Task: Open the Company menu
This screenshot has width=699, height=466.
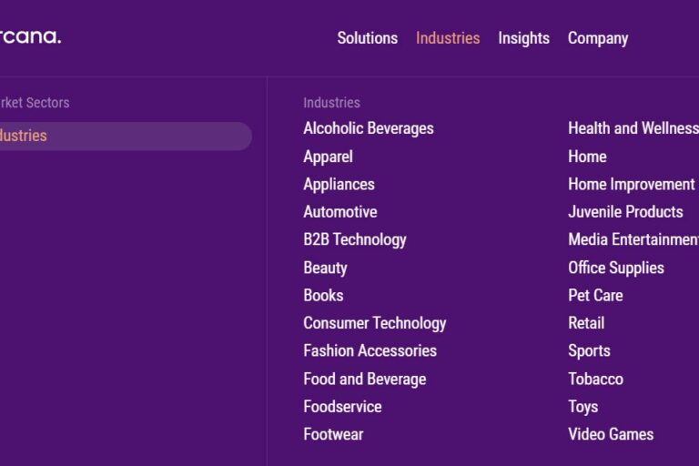Action: 598,38
